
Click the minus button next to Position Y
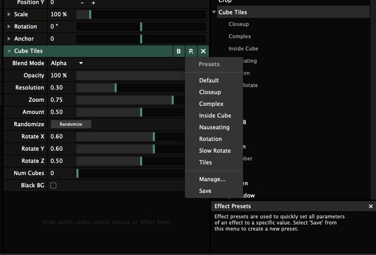(83, 3)
